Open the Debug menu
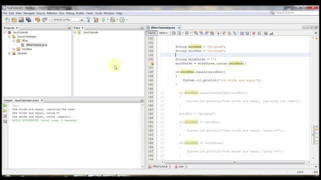 click(70, 13)
